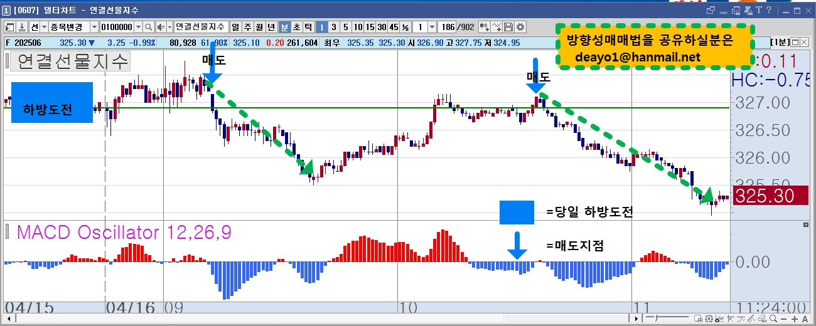Open the speaker icon dropdown arrow
The image size is (816, 326).
[169, 27]
